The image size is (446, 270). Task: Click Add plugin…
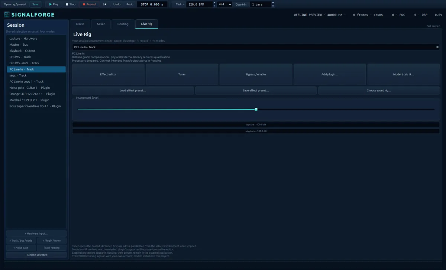point(330,74)
